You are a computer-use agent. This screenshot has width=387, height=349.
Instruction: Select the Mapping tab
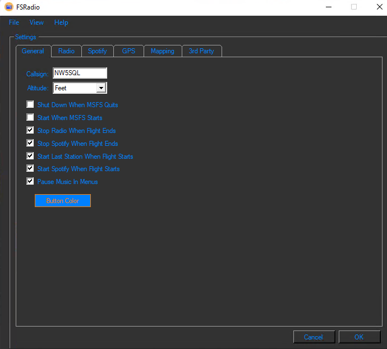[x=162, y=51]
